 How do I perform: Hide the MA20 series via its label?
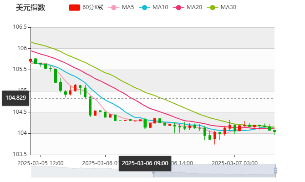[x=194, y=8]
